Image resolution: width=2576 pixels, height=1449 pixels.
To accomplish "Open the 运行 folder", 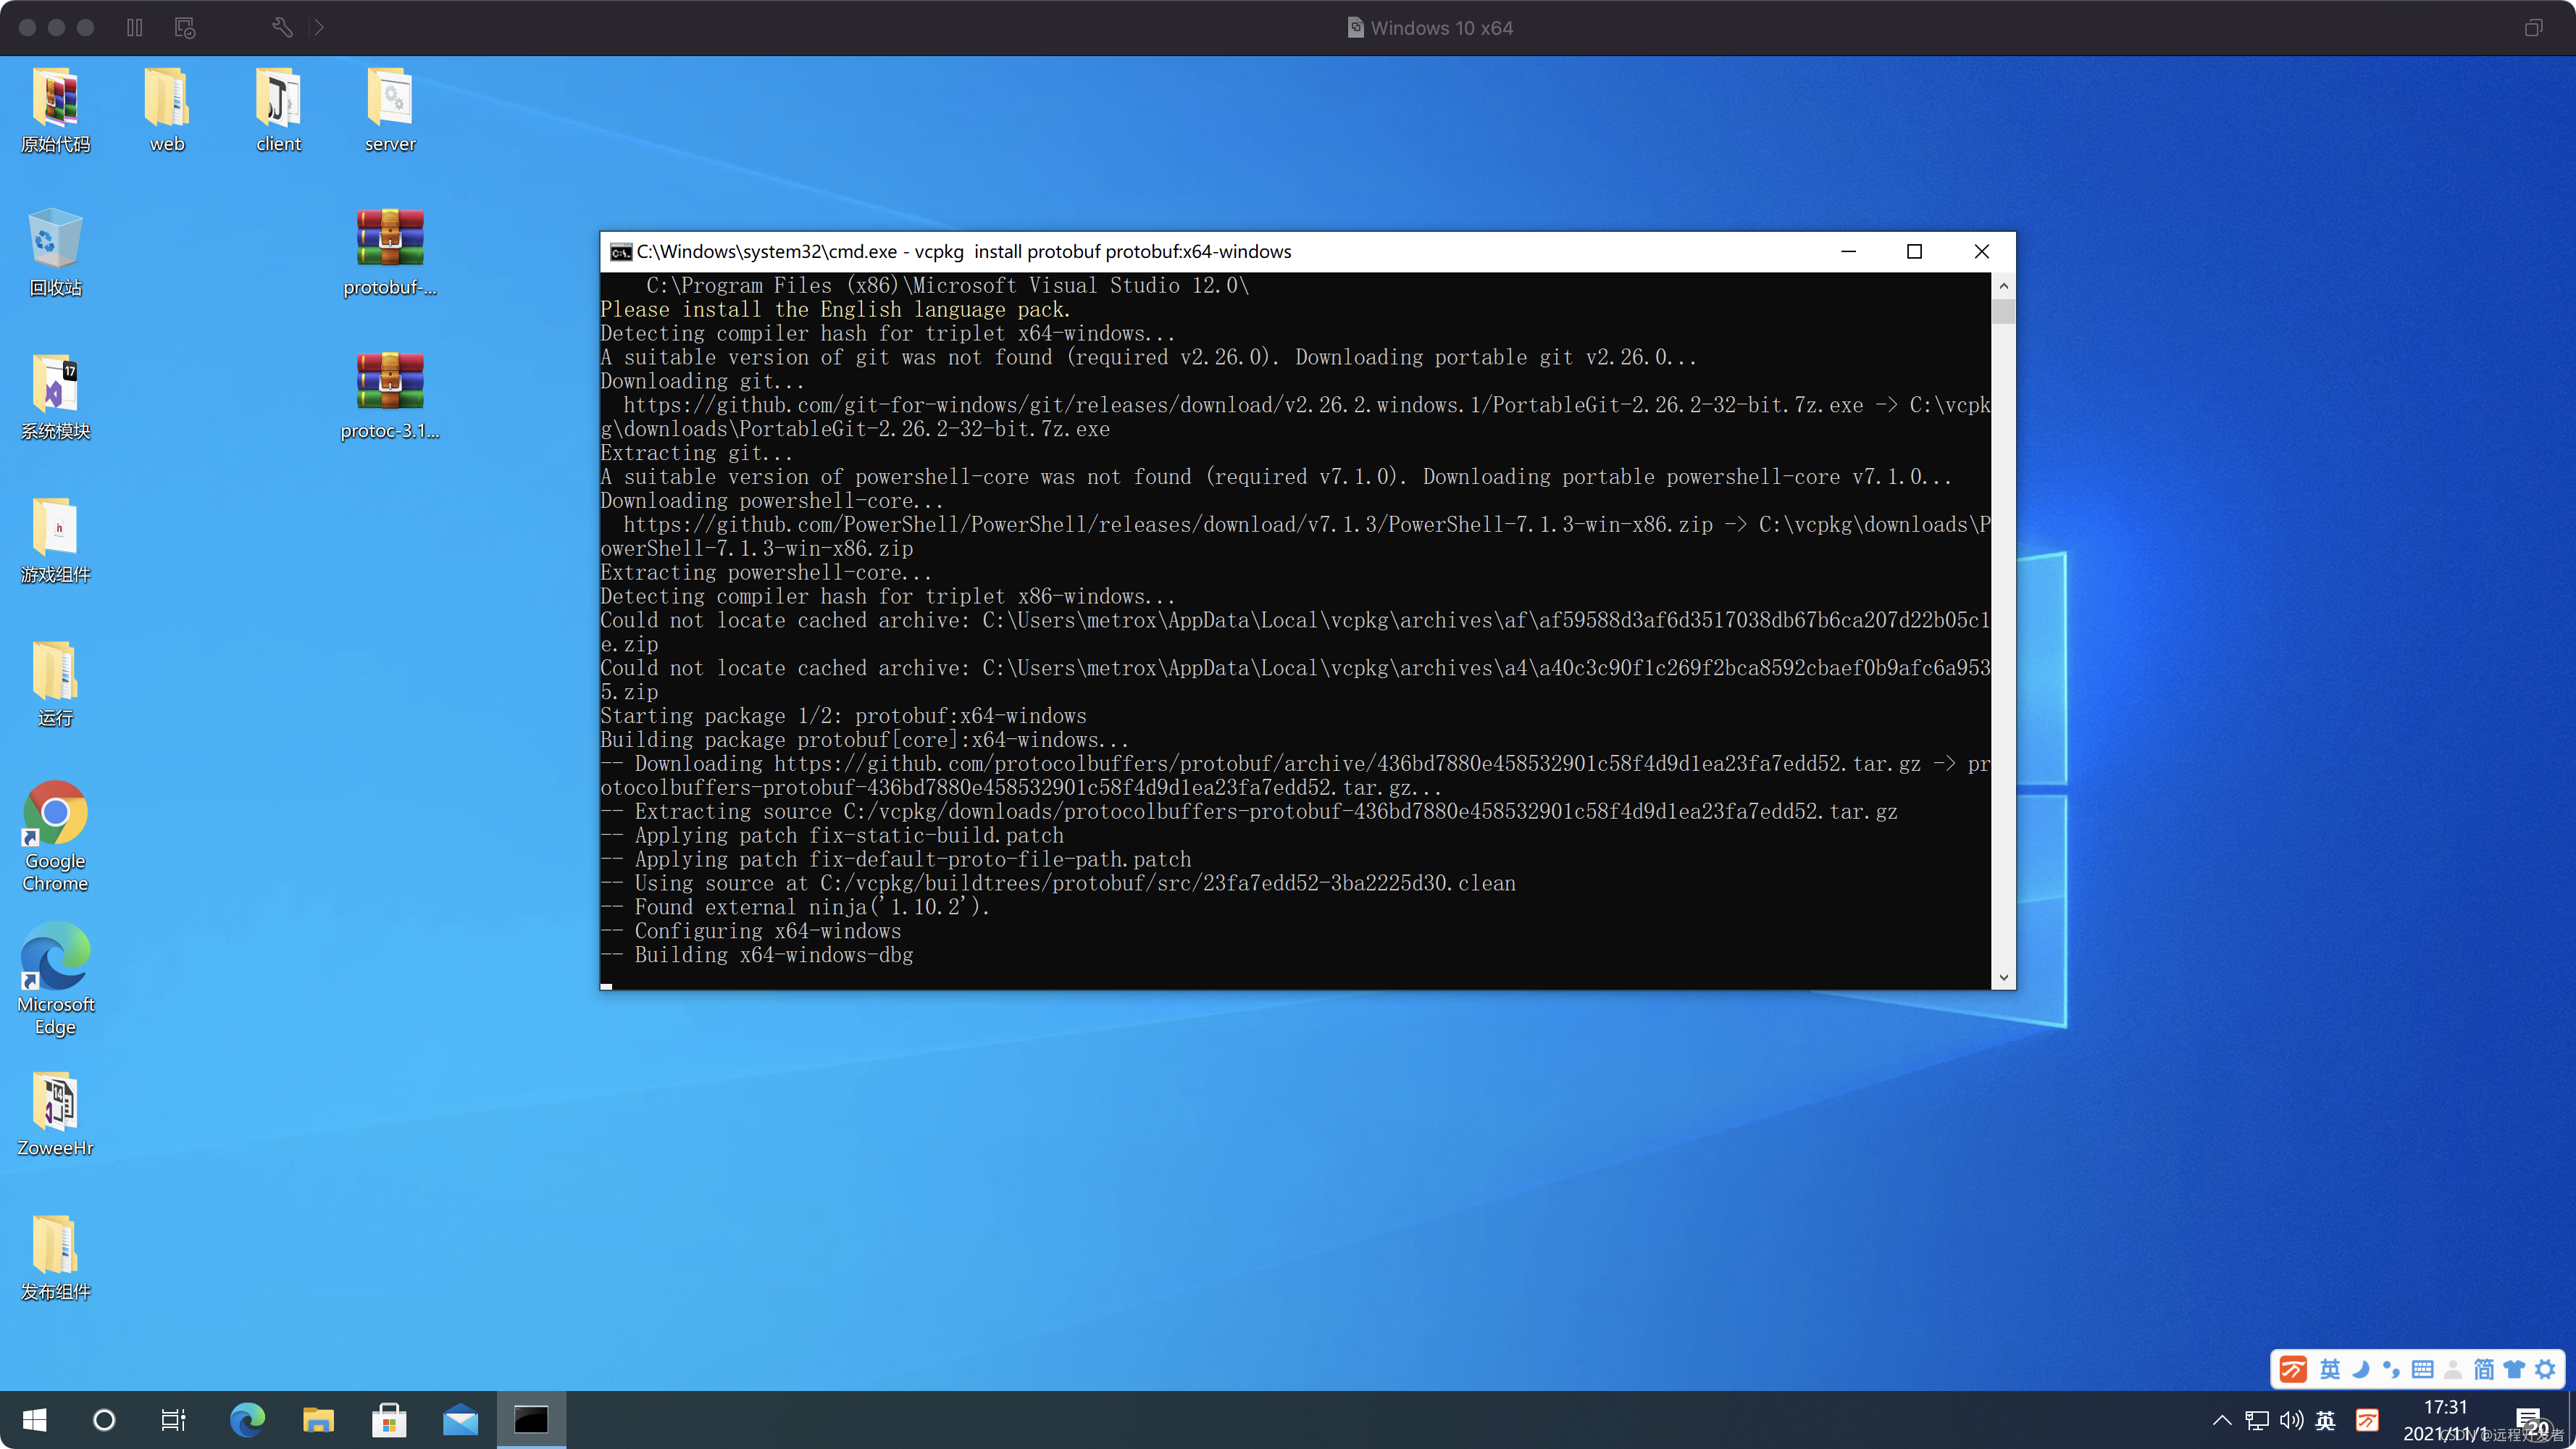I will click(56, 684).
